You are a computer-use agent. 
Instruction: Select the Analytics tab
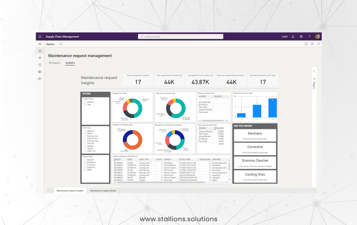[70, 63]
